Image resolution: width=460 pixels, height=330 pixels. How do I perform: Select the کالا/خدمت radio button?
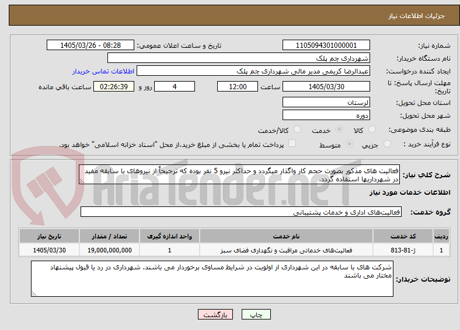pyautogui.click(x=297, y=129)
